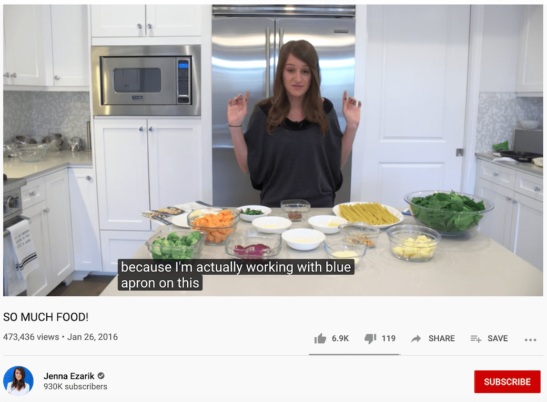The image size is (547, 402).
Task: Pause the video by clicking the player
Action: (273, 150)
